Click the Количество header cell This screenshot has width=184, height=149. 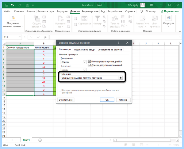tap(44, 47)
